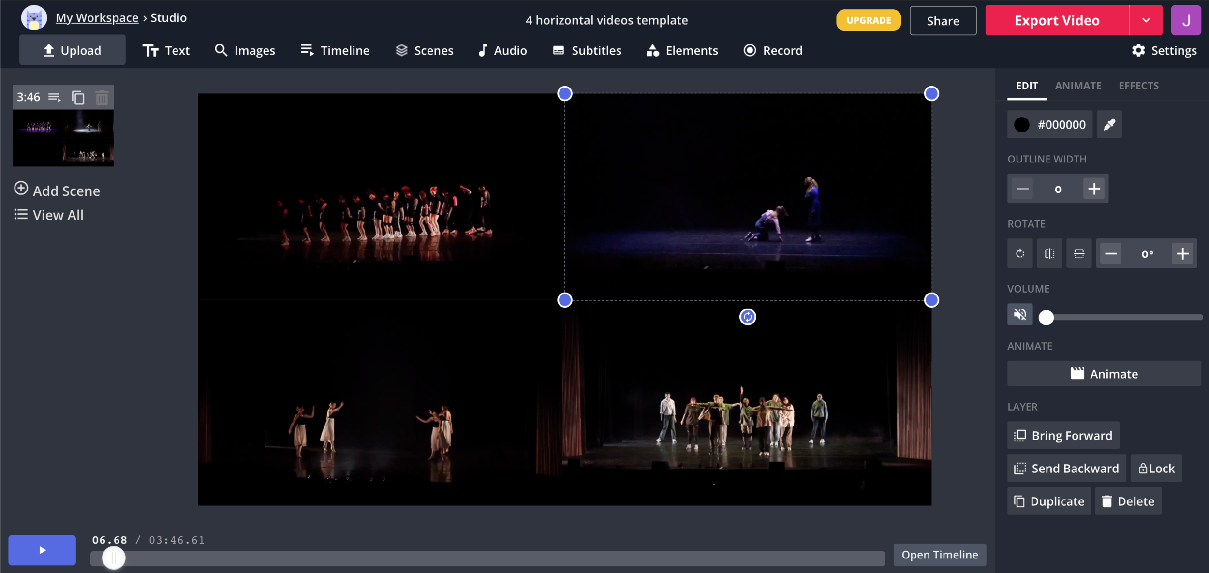The width and height of the screenshot is (1209, 573).
Task: Click the eyedropper color picker icon
Action: tap(1109, 125)
